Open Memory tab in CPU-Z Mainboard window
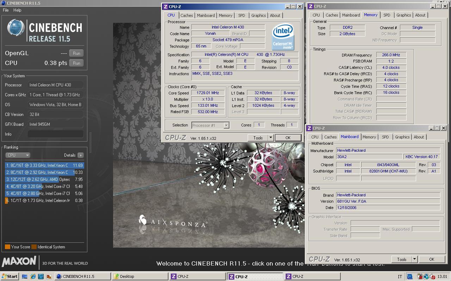 tap(369, 137)
